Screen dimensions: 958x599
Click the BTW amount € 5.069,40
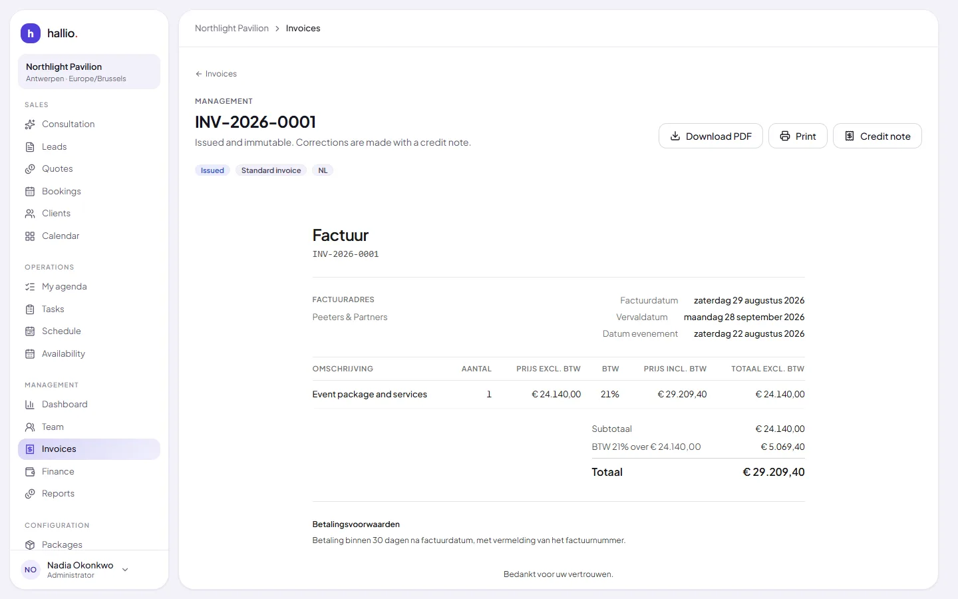(783, 447)
